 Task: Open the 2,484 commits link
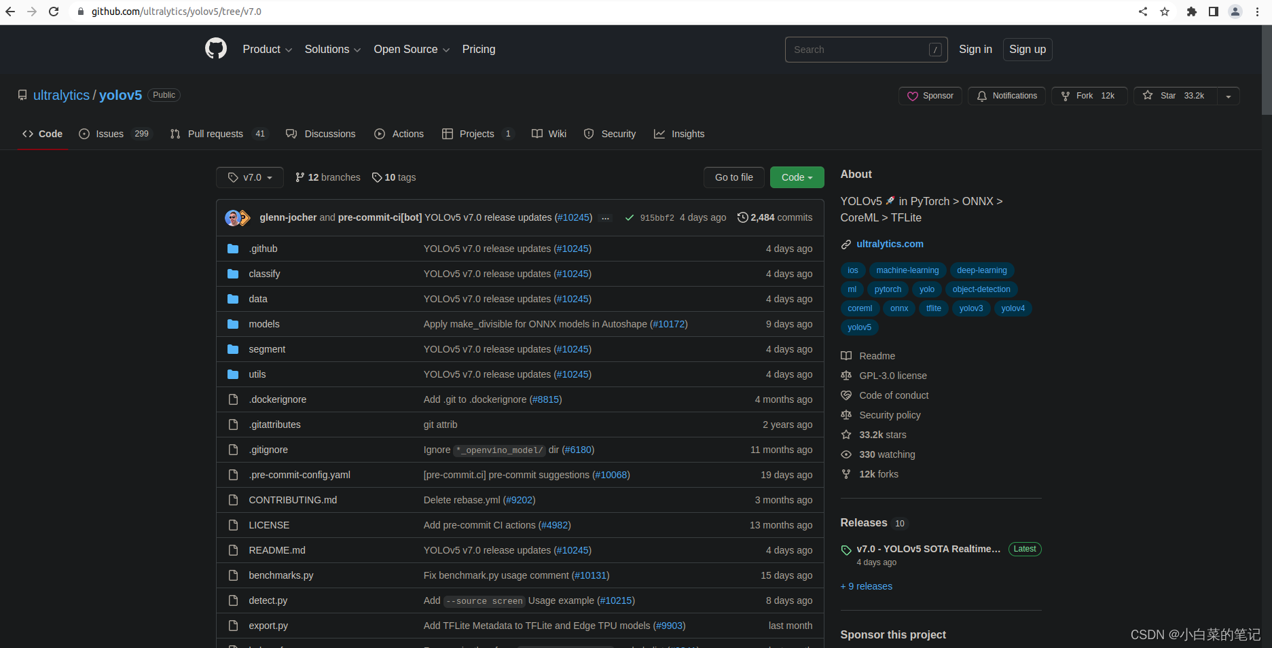click(775, 217)
